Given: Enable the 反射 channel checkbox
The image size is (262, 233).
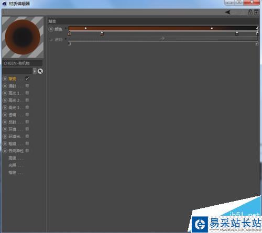Looking at the screenshot, I should pyautogui.click(x=27, y=122).
